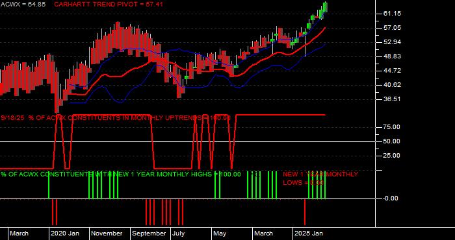Click the 57.05 price axis value
Image resolution: width=455 pixels, height=240 pixels.
392,28
